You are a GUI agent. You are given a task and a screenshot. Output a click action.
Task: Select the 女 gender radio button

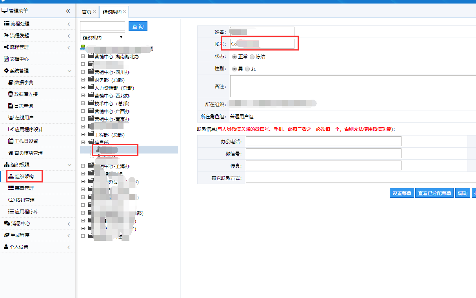pyautogui.click(x=247, y=69)
